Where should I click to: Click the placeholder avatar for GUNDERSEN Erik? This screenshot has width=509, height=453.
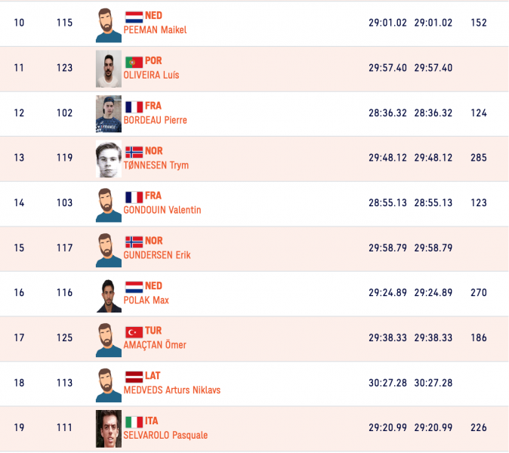[109, 249]
